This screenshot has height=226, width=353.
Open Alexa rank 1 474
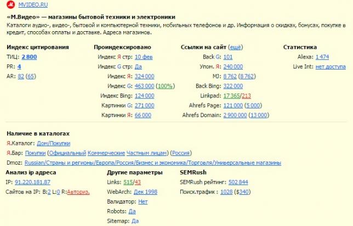click(x=322, y=57)
